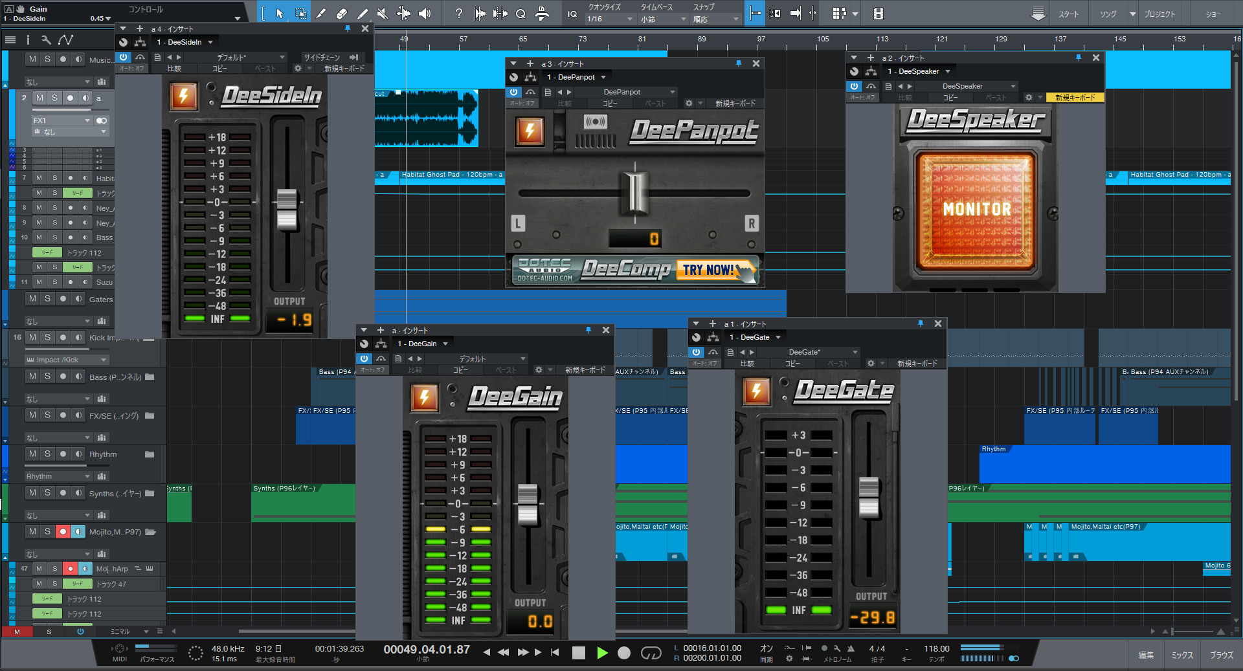Open the question mark help tool
This screenshot has width=1243, height=671.
point(459,14)
